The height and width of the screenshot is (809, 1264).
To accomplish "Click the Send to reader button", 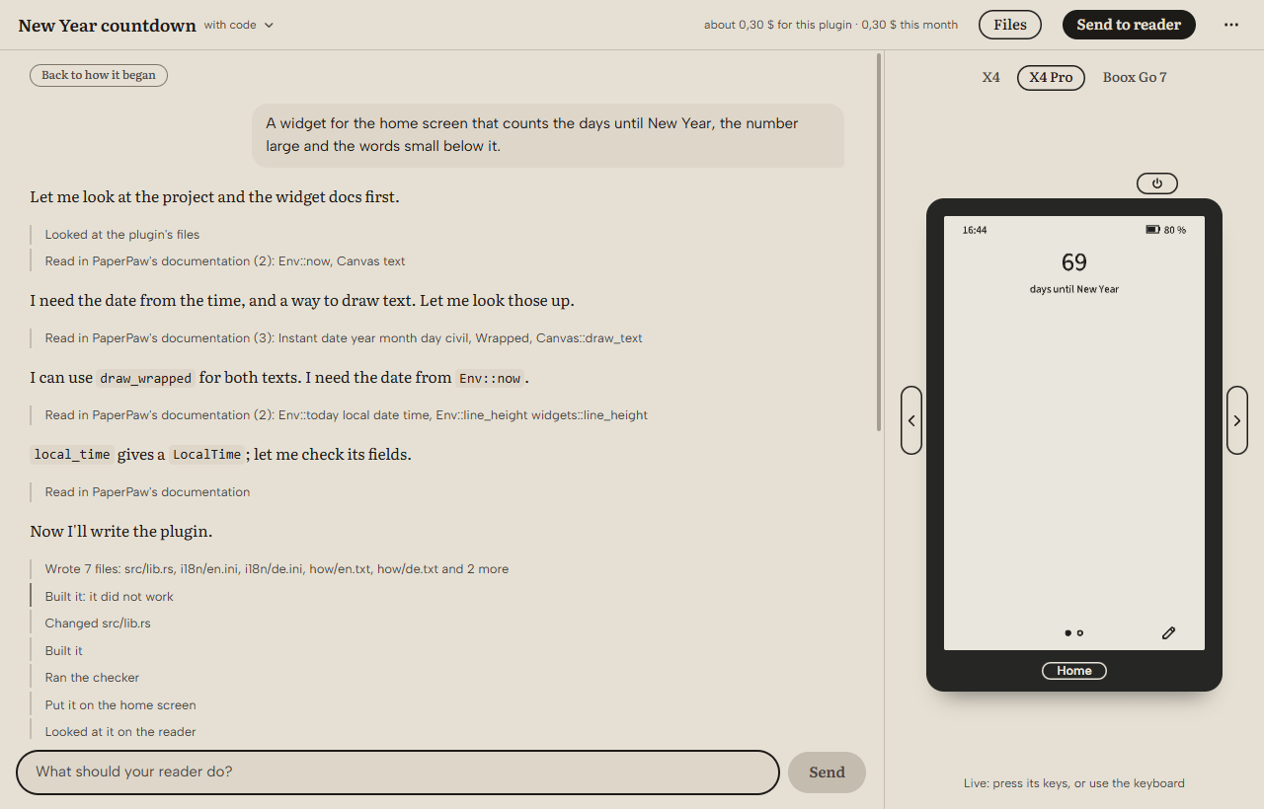I will (1129, 25).
